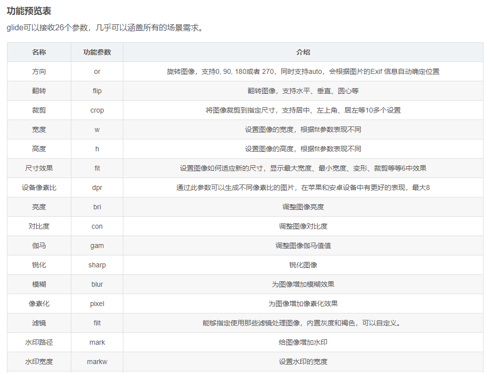
Task: Click the sentence about glide accepting 26 parameters
Action: [105, 28]
